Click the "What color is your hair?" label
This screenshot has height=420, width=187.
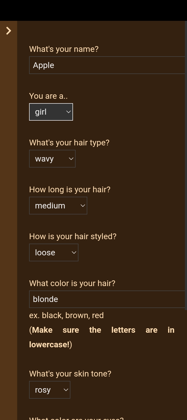click(x=72, y=283)
